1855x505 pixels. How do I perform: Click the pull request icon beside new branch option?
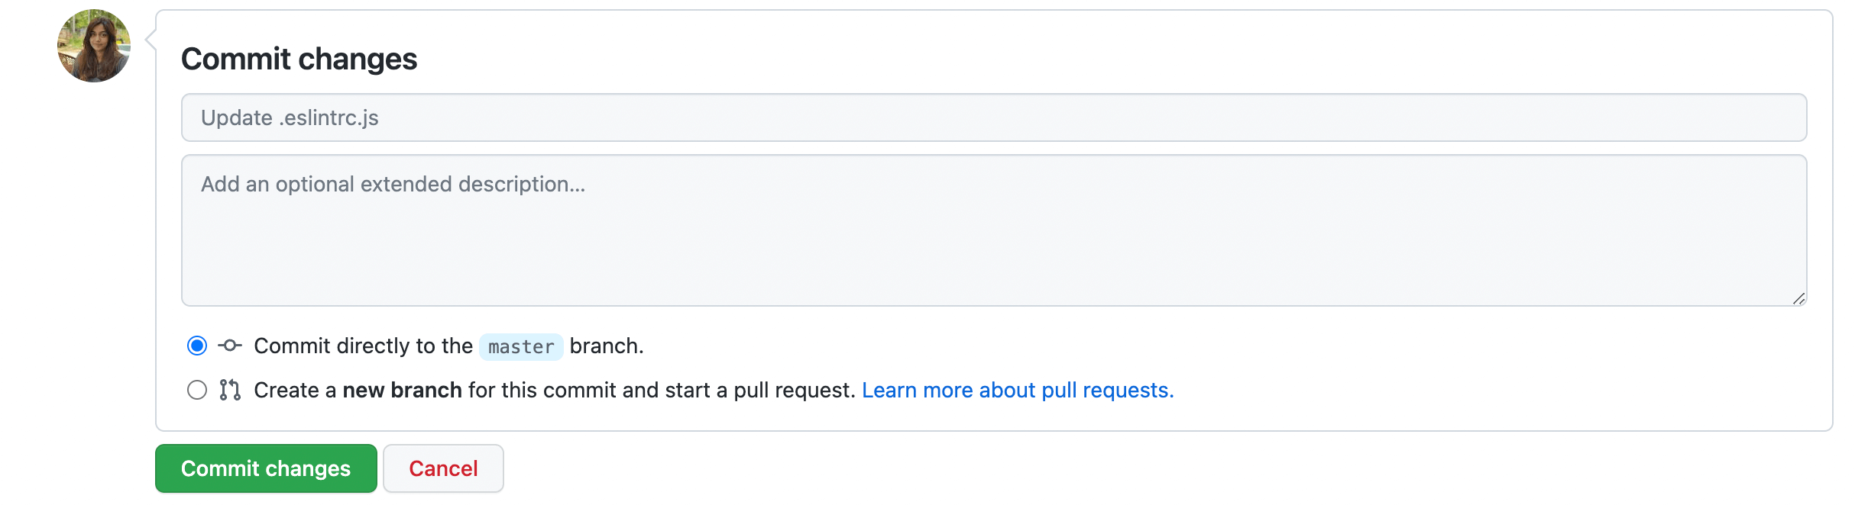pyautogui.click(x=230, y=390)
